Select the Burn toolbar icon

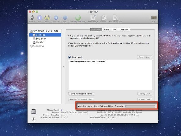click(47, 18)
